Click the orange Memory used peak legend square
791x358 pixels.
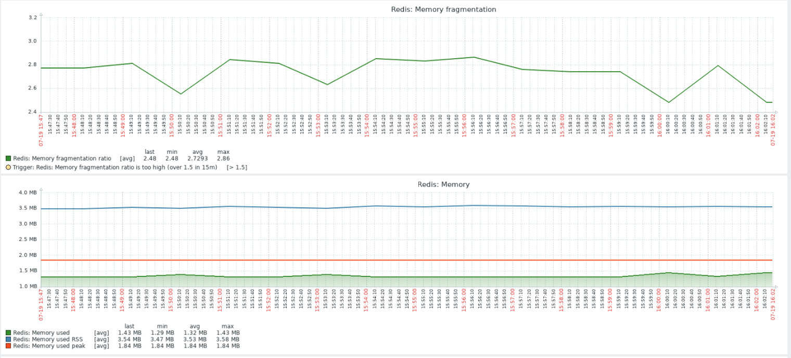(8, 346)
